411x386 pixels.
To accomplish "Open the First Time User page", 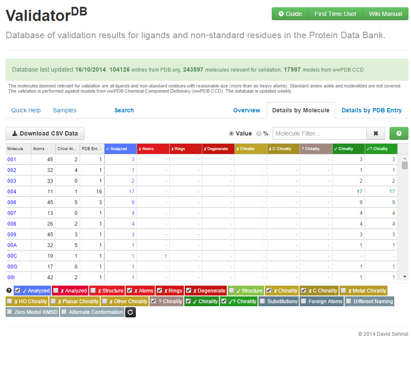I will pyautogui.click(x=336, y=14).
